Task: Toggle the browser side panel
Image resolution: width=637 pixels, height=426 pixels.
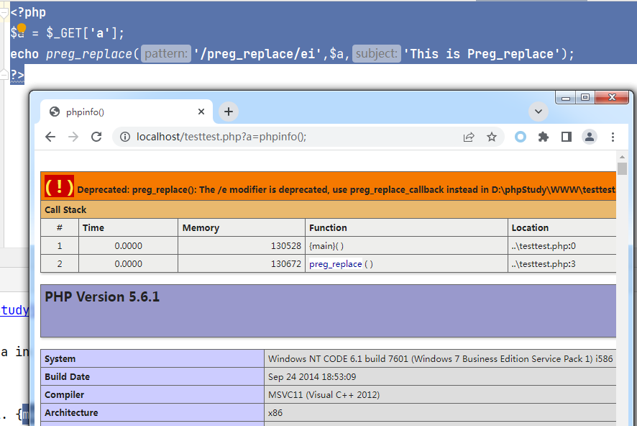Action: tap(567, 137)
